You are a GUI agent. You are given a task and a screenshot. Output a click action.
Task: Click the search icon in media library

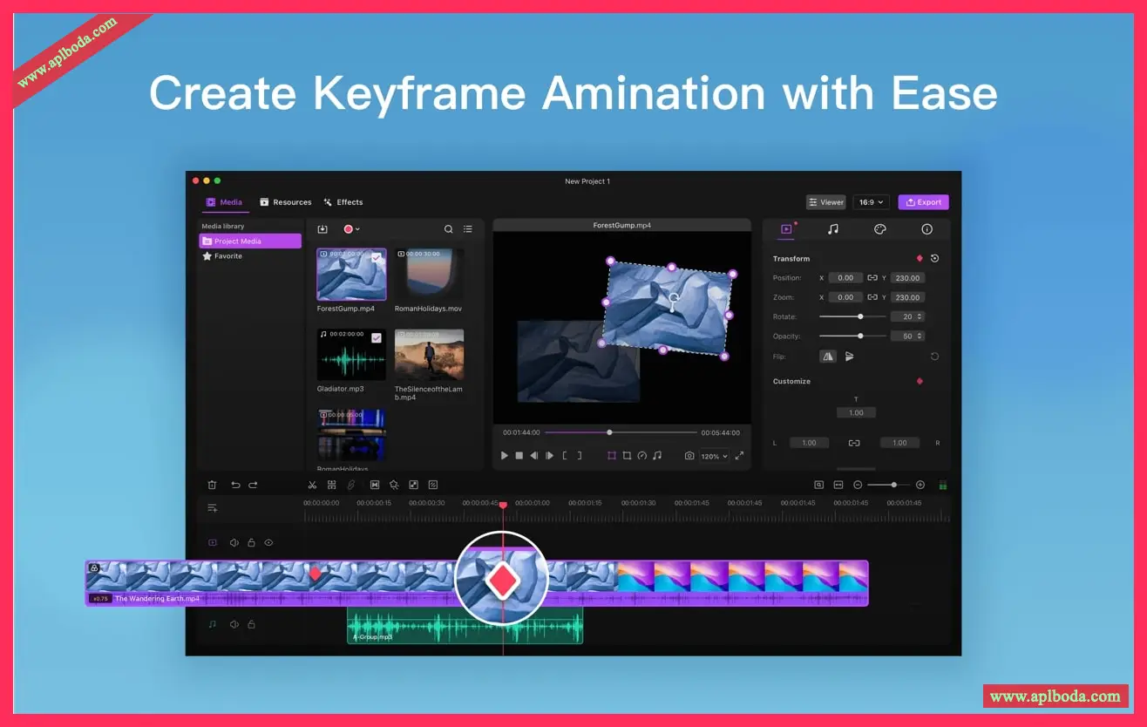coord(449,229)
